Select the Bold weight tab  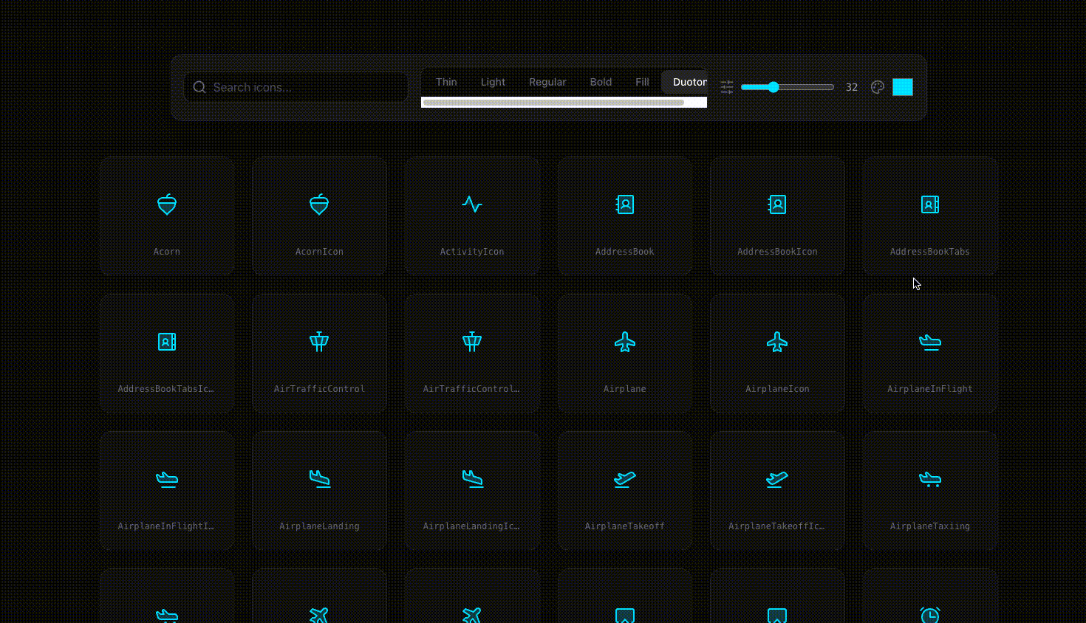pyautogui.click(x=601, y=82)
